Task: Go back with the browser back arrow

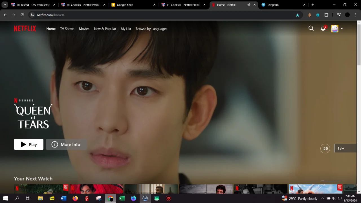Action: 5,15
